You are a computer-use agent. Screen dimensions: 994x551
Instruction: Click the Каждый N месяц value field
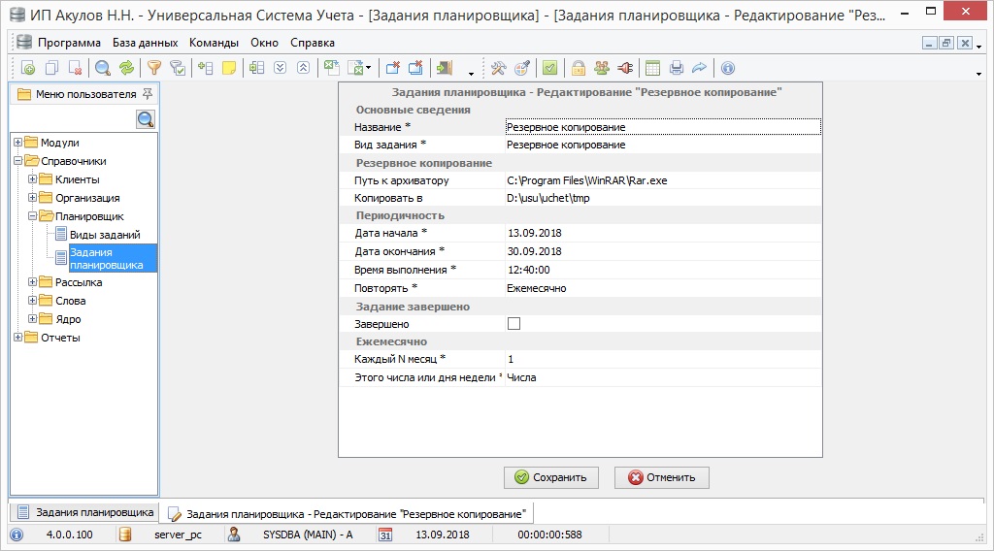662,359
